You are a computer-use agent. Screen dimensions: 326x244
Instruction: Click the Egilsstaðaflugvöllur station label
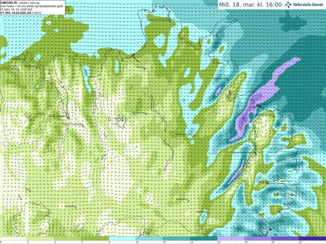[244, 153]
